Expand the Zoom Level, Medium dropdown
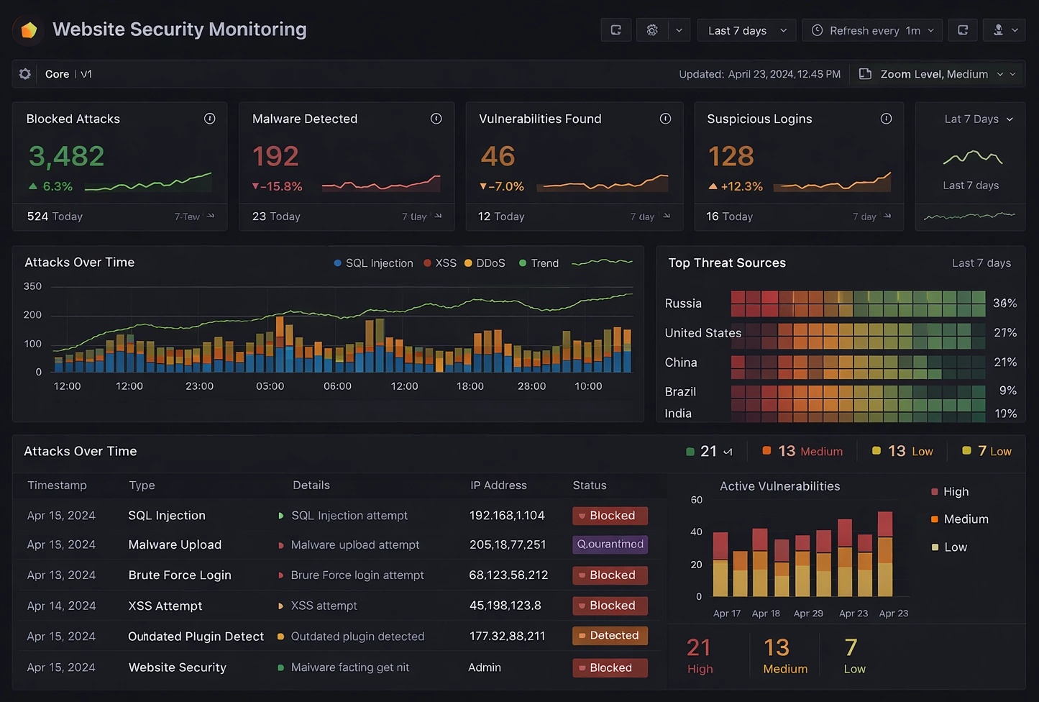Image resolution: width=1039 pixels, height=702 pixels. tap(935, 73)
